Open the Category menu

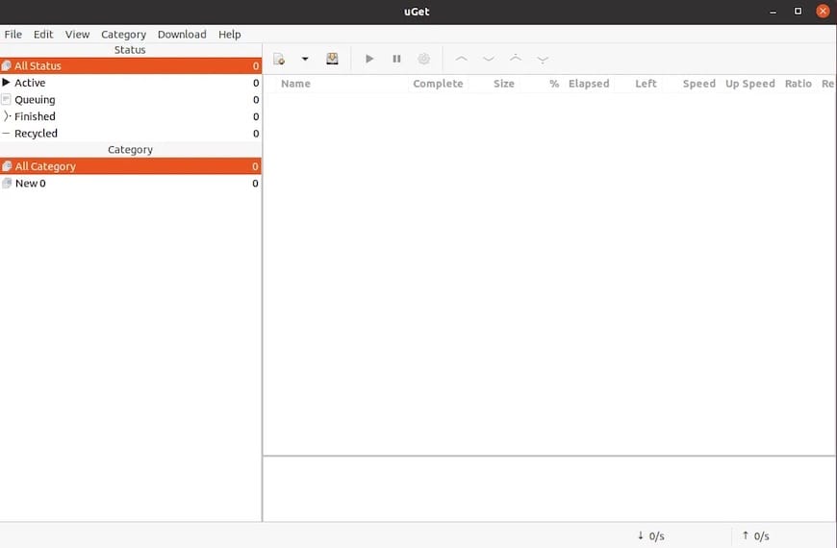[x=123, y=35]
